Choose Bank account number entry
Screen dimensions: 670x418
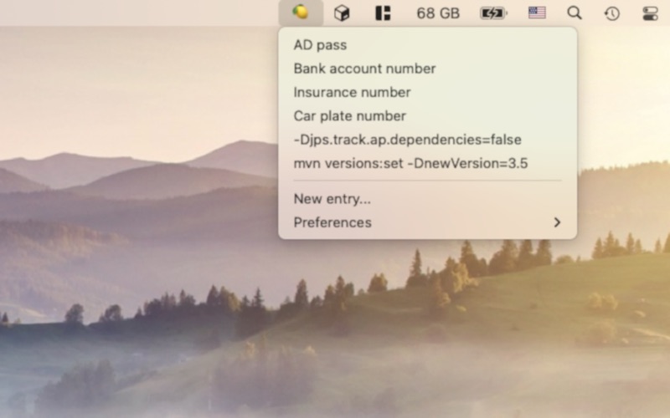(428, 69)
